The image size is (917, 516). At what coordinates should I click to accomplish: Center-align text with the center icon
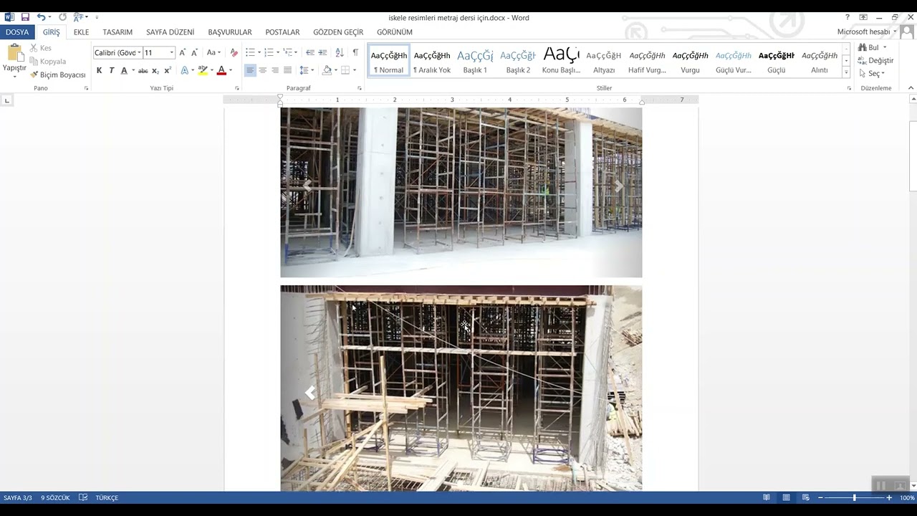262,70
